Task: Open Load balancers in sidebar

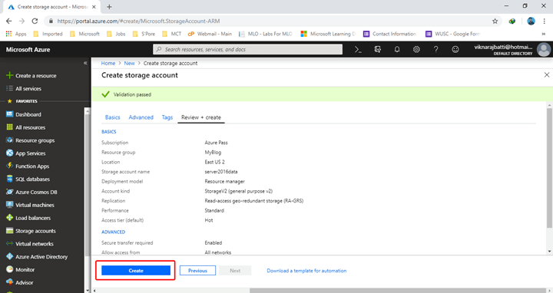Action: point(28,218)
